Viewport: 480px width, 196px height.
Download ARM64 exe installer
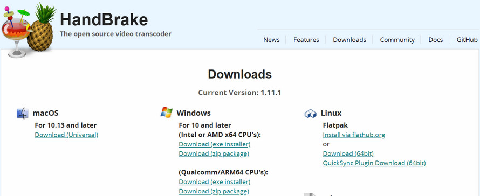215,182
